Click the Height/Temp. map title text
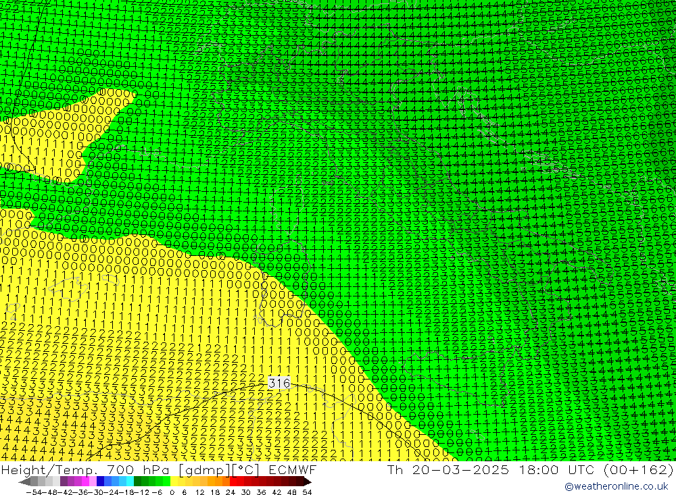676x495 pixels. [x=49, y=470]
